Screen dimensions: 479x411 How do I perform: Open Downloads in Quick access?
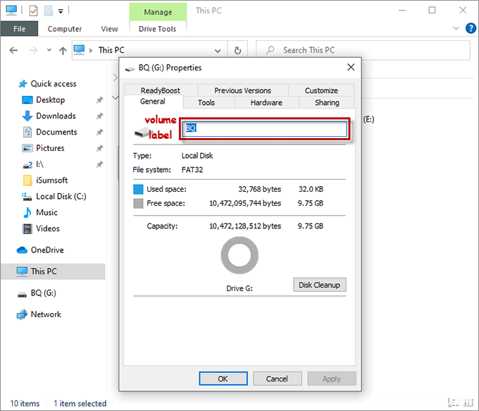pyautogui.click(x=49, y=116)
